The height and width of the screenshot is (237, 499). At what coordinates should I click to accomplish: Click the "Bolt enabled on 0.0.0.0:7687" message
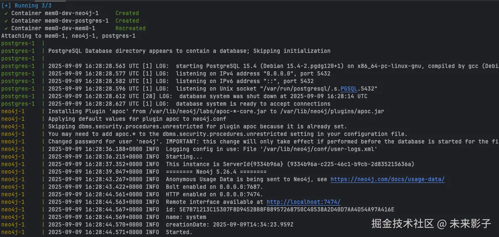(214, 187)
